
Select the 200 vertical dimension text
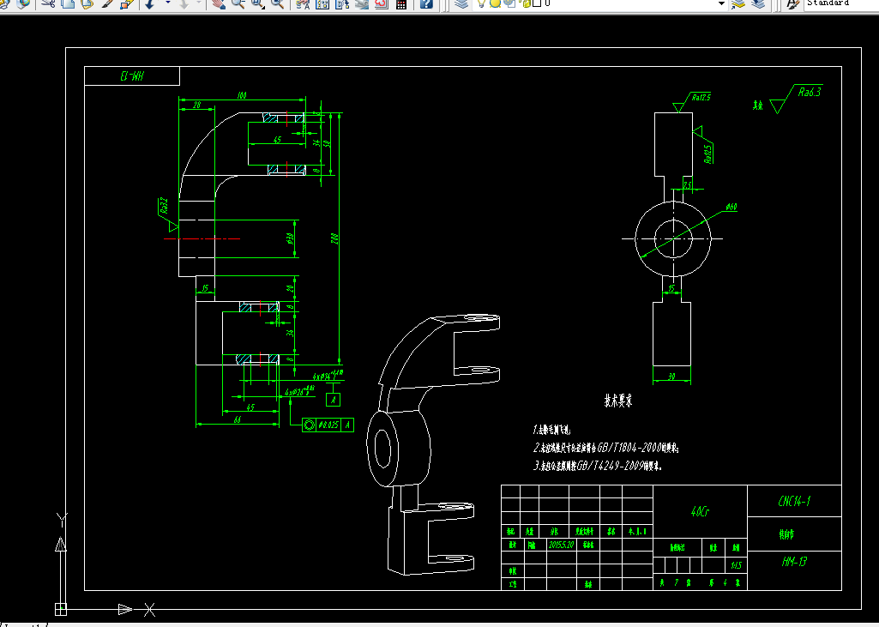click(335, 238)
